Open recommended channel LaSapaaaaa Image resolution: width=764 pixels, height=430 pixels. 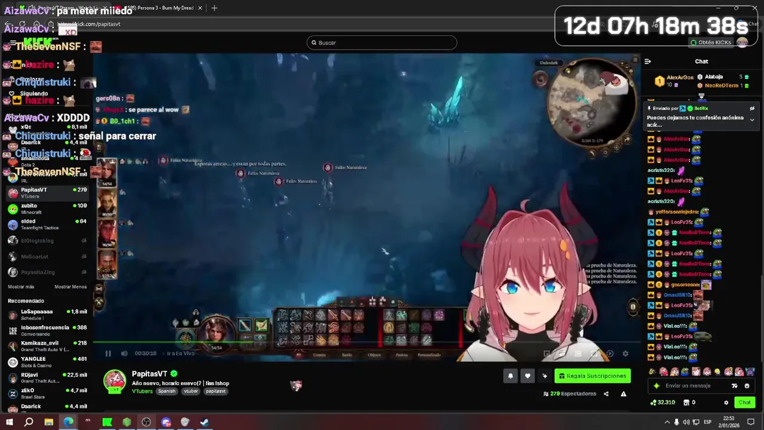point(47,314)
